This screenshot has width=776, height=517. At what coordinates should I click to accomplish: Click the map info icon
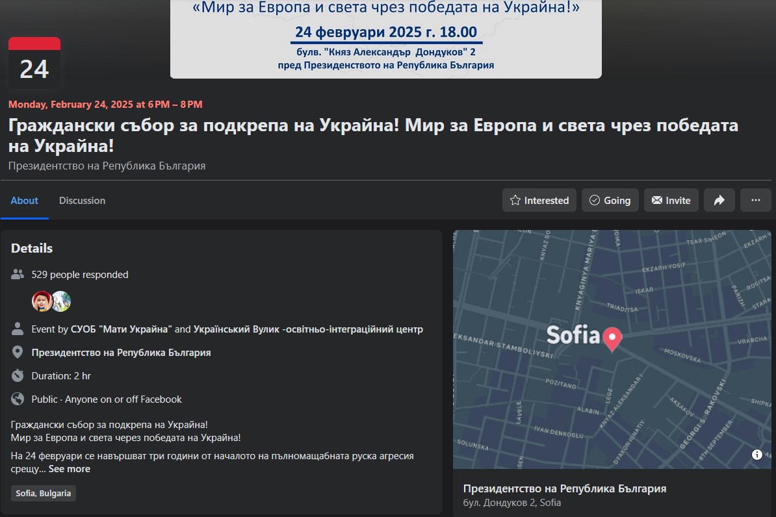click(x=757, y=455)
